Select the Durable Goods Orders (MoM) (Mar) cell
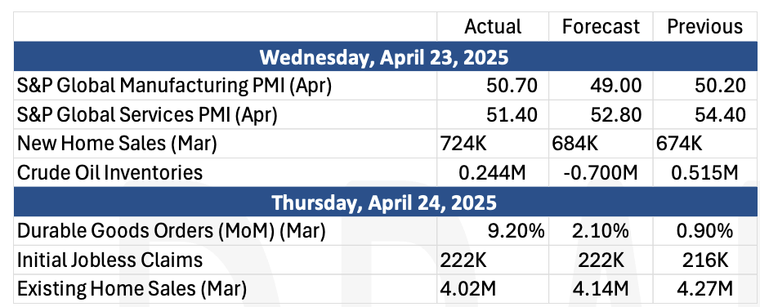 [x=225, y=231]
